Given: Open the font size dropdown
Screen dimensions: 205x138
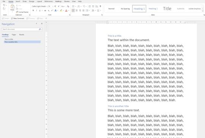Looking at the screenshot, I should 52,6.
